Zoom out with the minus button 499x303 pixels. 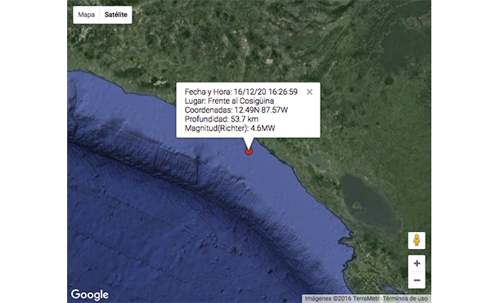417,280
